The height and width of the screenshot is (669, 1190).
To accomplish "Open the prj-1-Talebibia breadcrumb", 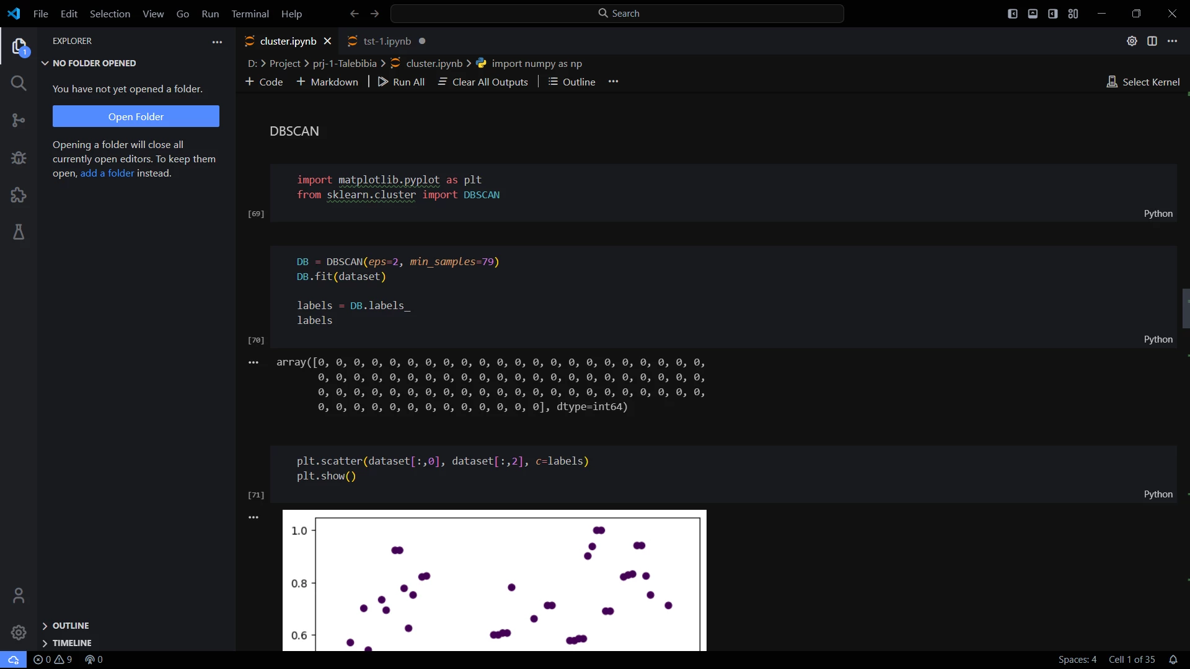I will click(345, 63).
